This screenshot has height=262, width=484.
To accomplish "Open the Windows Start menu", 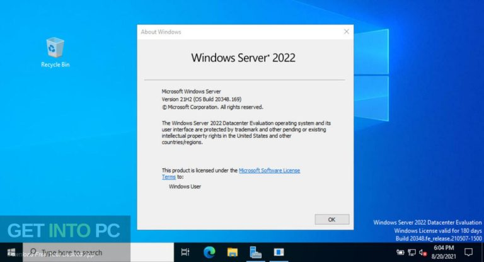I will click(11, 253).
